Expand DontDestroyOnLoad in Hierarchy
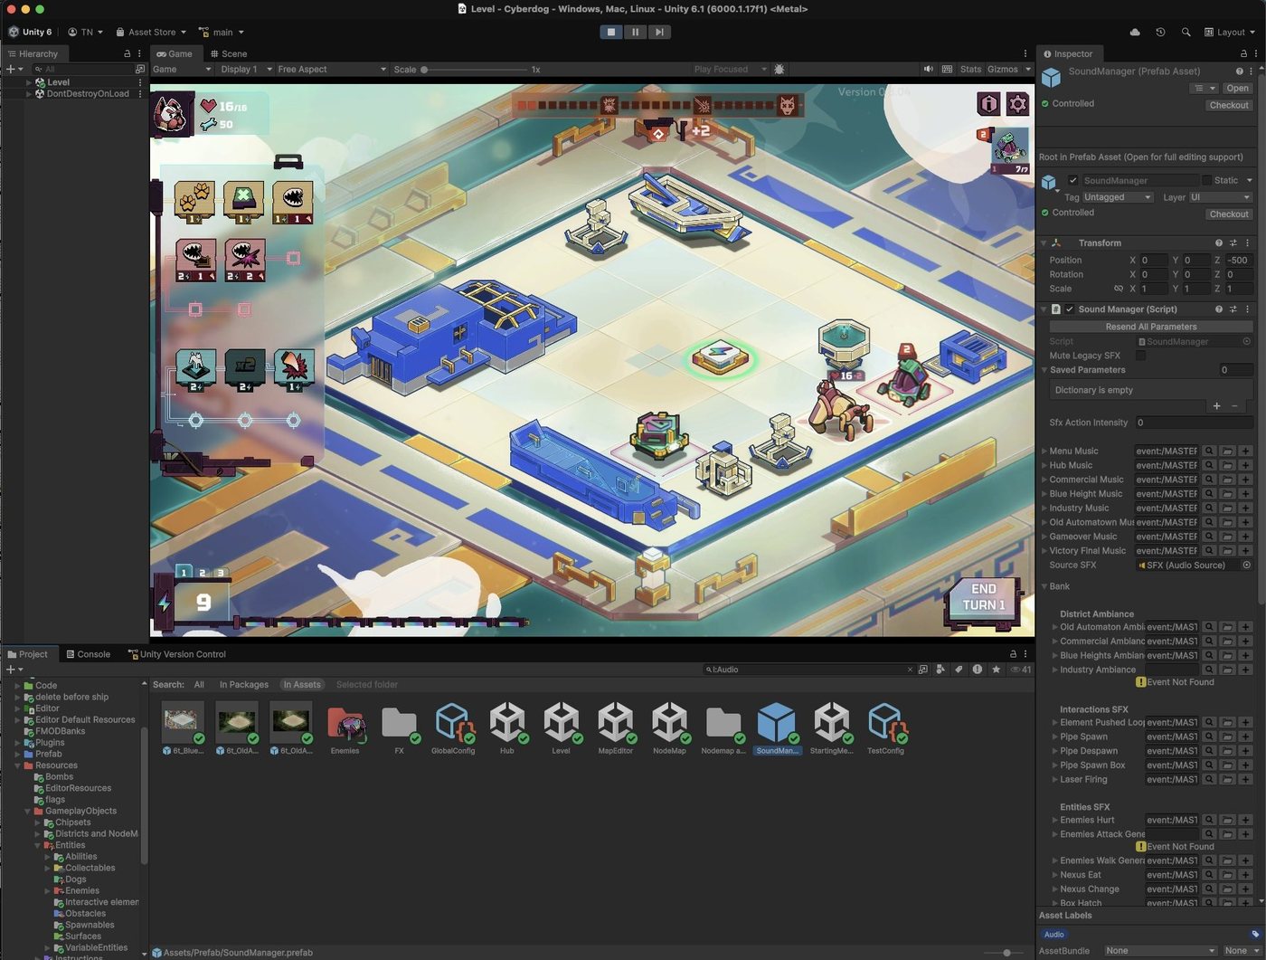 [29, 93]
